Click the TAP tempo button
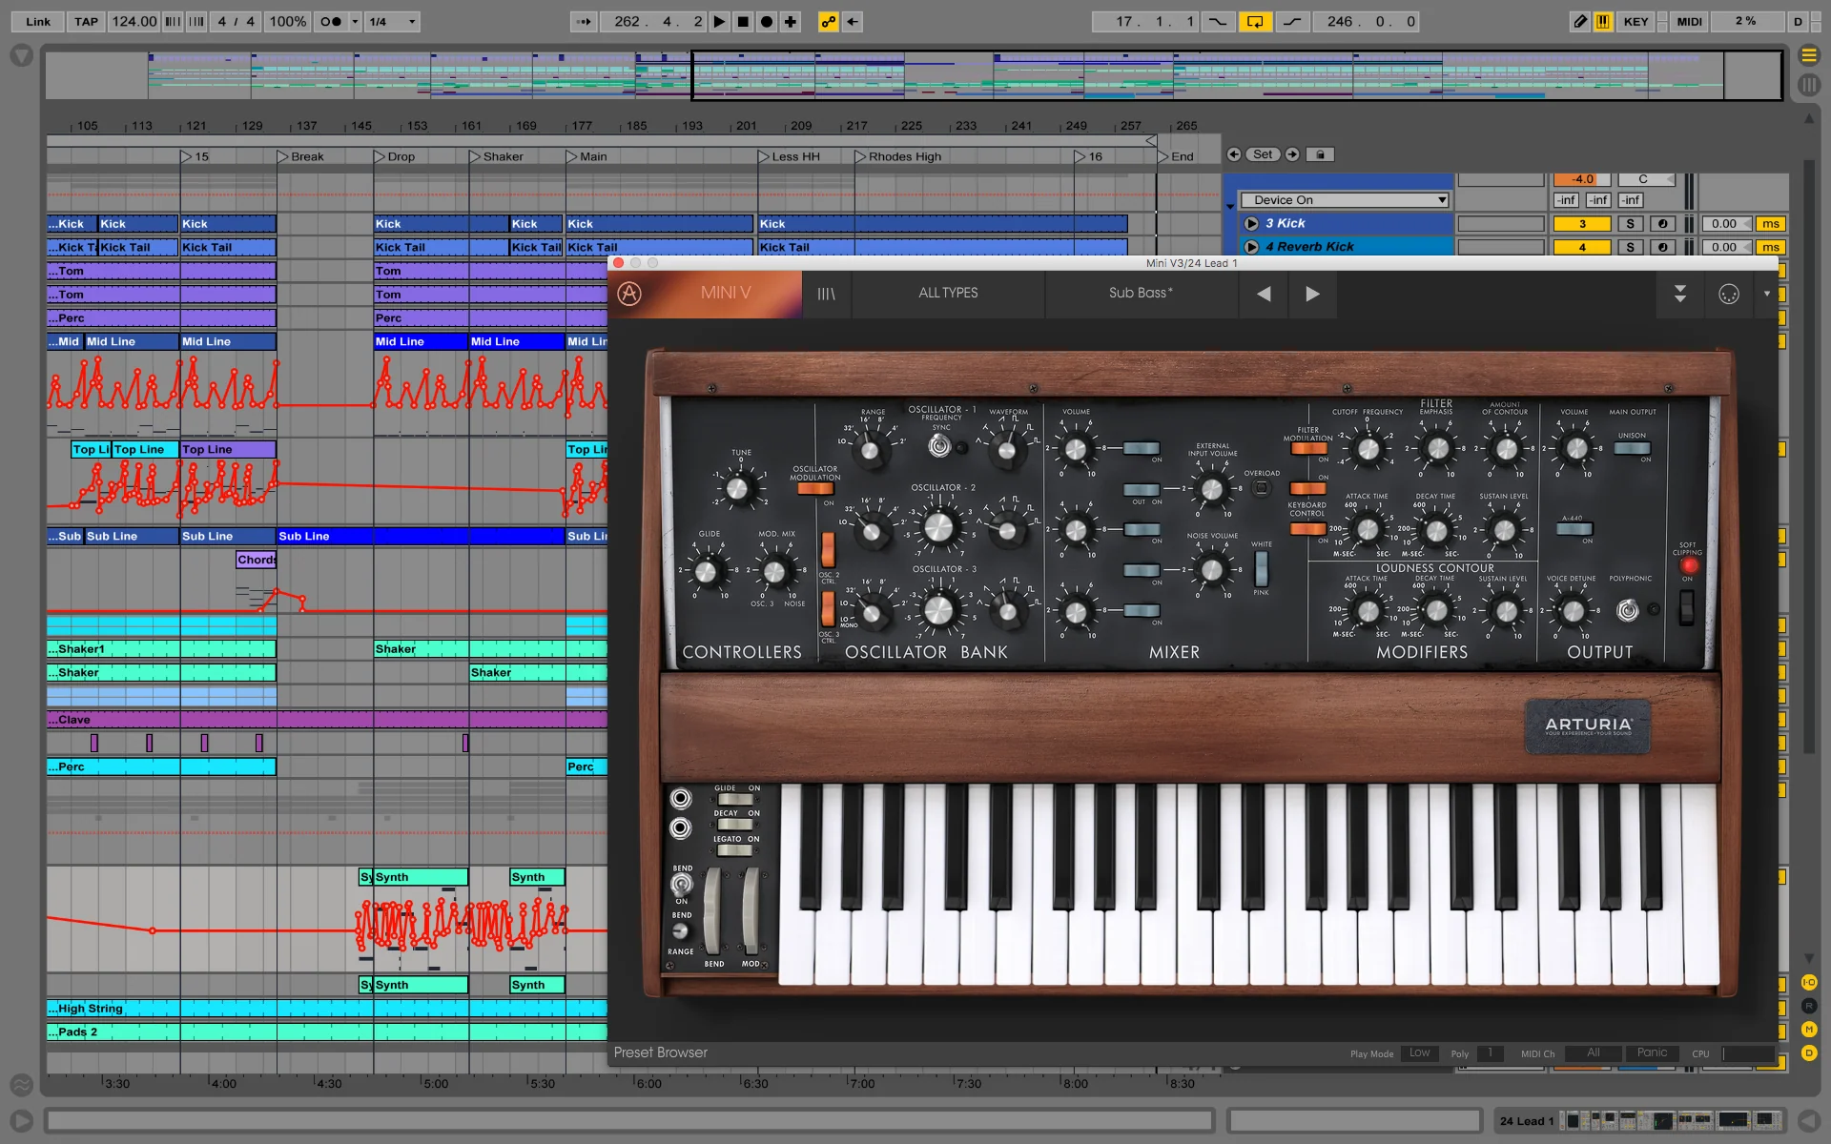The image size is (1831, 1144). coord(86,21)
